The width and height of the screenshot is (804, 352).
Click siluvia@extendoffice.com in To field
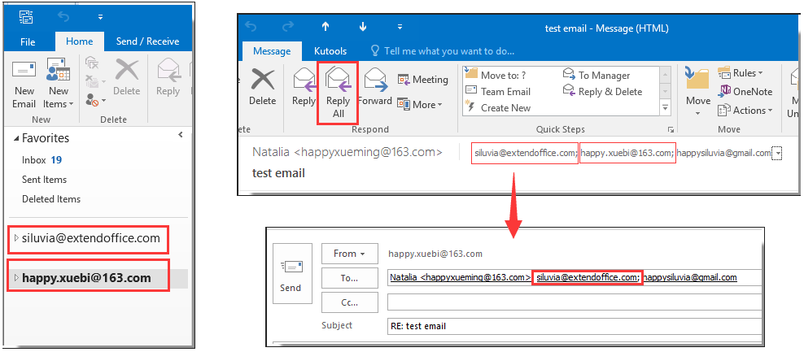588,277
